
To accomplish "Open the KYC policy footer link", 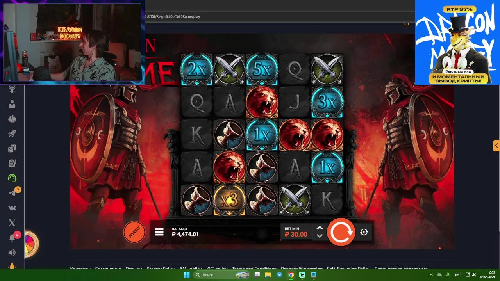I will 217,269.
